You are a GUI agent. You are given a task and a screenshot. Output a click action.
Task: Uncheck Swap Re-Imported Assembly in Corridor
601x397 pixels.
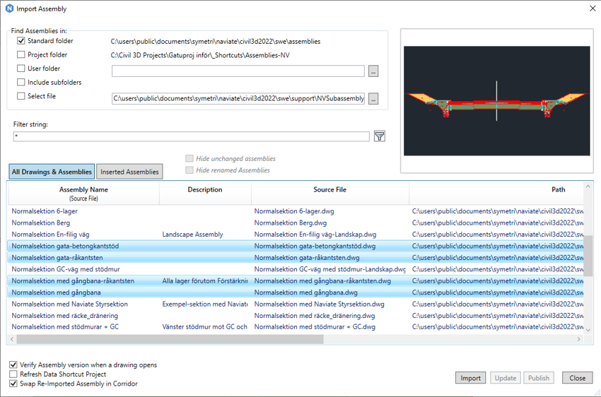tap(13, 384)
